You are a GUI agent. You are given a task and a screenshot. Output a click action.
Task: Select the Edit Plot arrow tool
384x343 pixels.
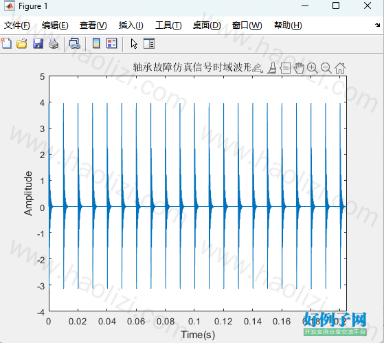click(134, 43)
